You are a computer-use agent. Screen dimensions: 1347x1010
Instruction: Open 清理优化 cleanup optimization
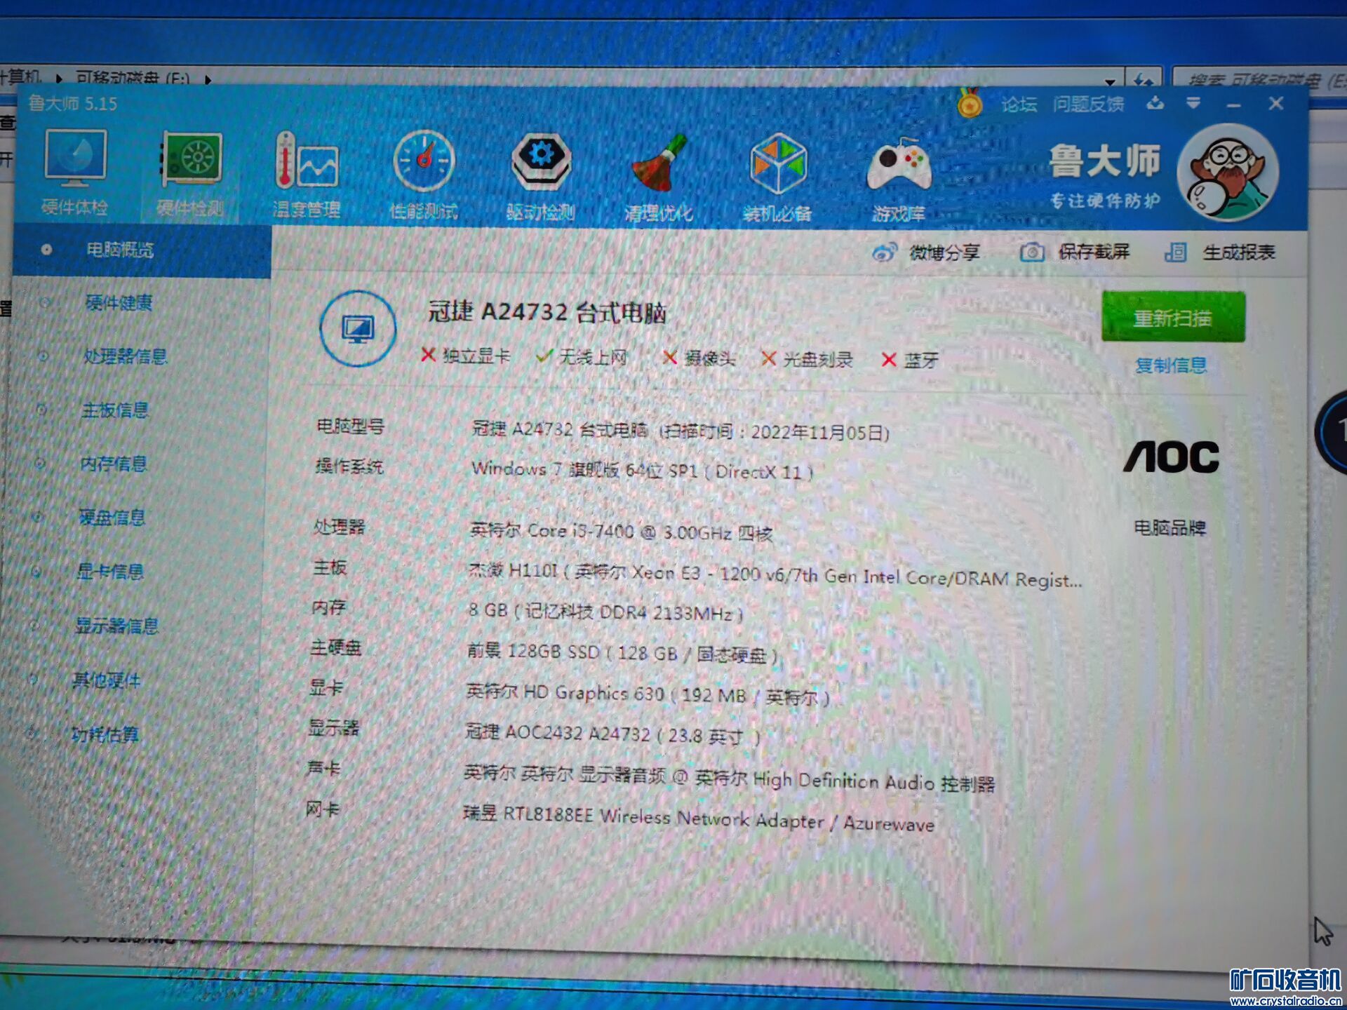[659, 178]
